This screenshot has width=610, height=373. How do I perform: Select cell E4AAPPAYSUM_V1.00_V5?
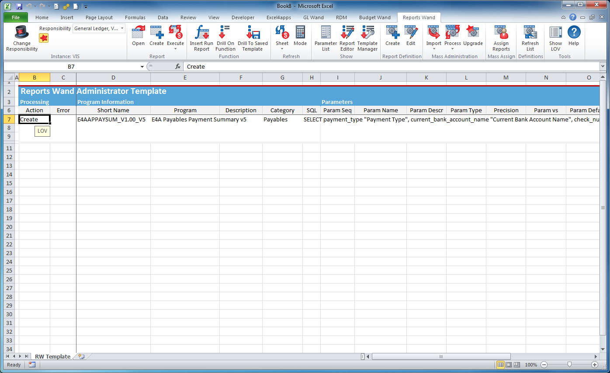pos(113,119)
